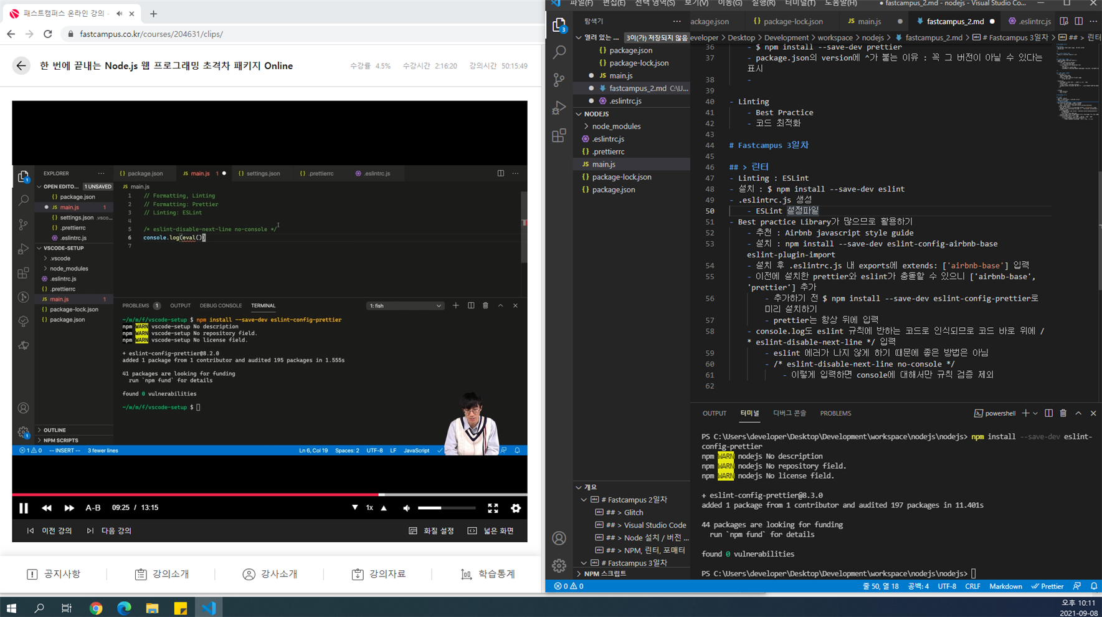Enter fullscreen in the video player
The width and height of the screenshot is (1102, 617).
(493, 508)
